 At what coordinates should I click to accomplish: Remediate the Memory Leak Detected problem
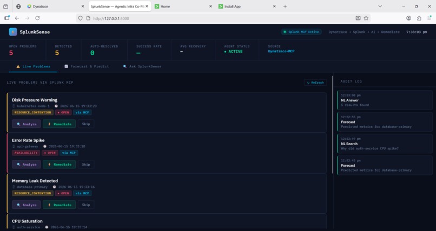point(59,205)
